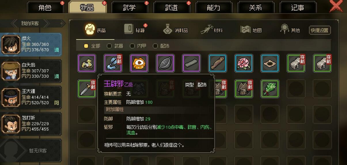Select the gray iron bar item
This screenshot has width=347, height=165.
coord(191,63)
